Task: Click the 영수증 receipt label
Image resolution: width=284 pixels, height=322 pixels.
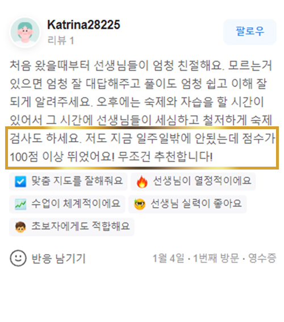Action: click(x=262, y=258)
